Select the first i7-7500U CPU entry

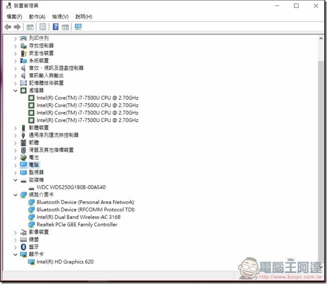coord(87,98)
